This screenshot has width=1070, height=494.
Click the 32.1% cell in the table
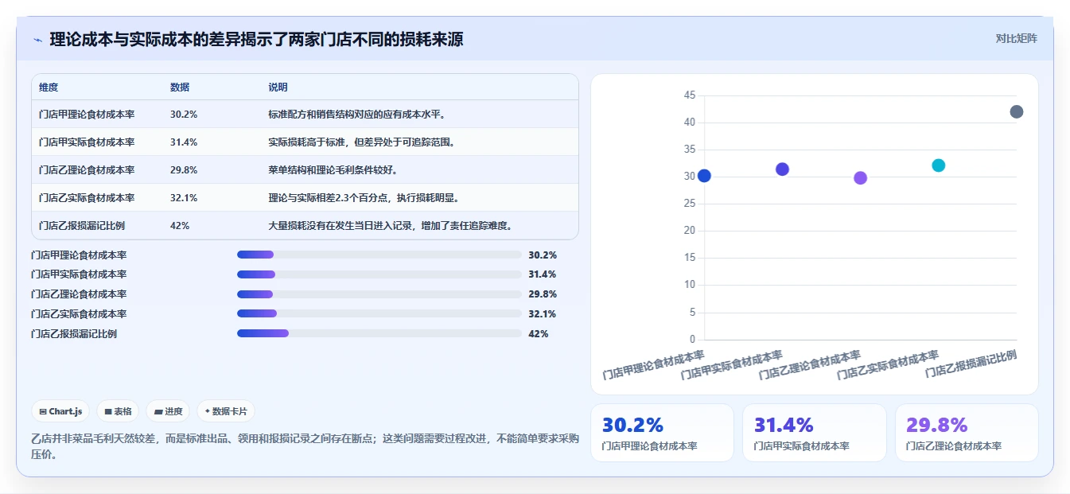coord(184,198)
